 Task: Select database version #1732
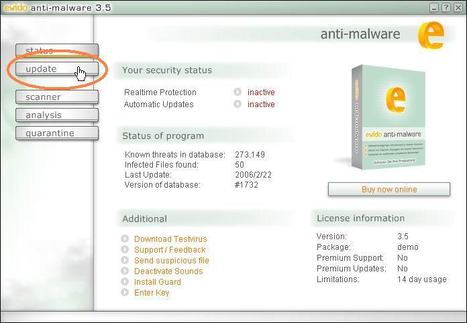pyautogui.click(x=246, y=185)
